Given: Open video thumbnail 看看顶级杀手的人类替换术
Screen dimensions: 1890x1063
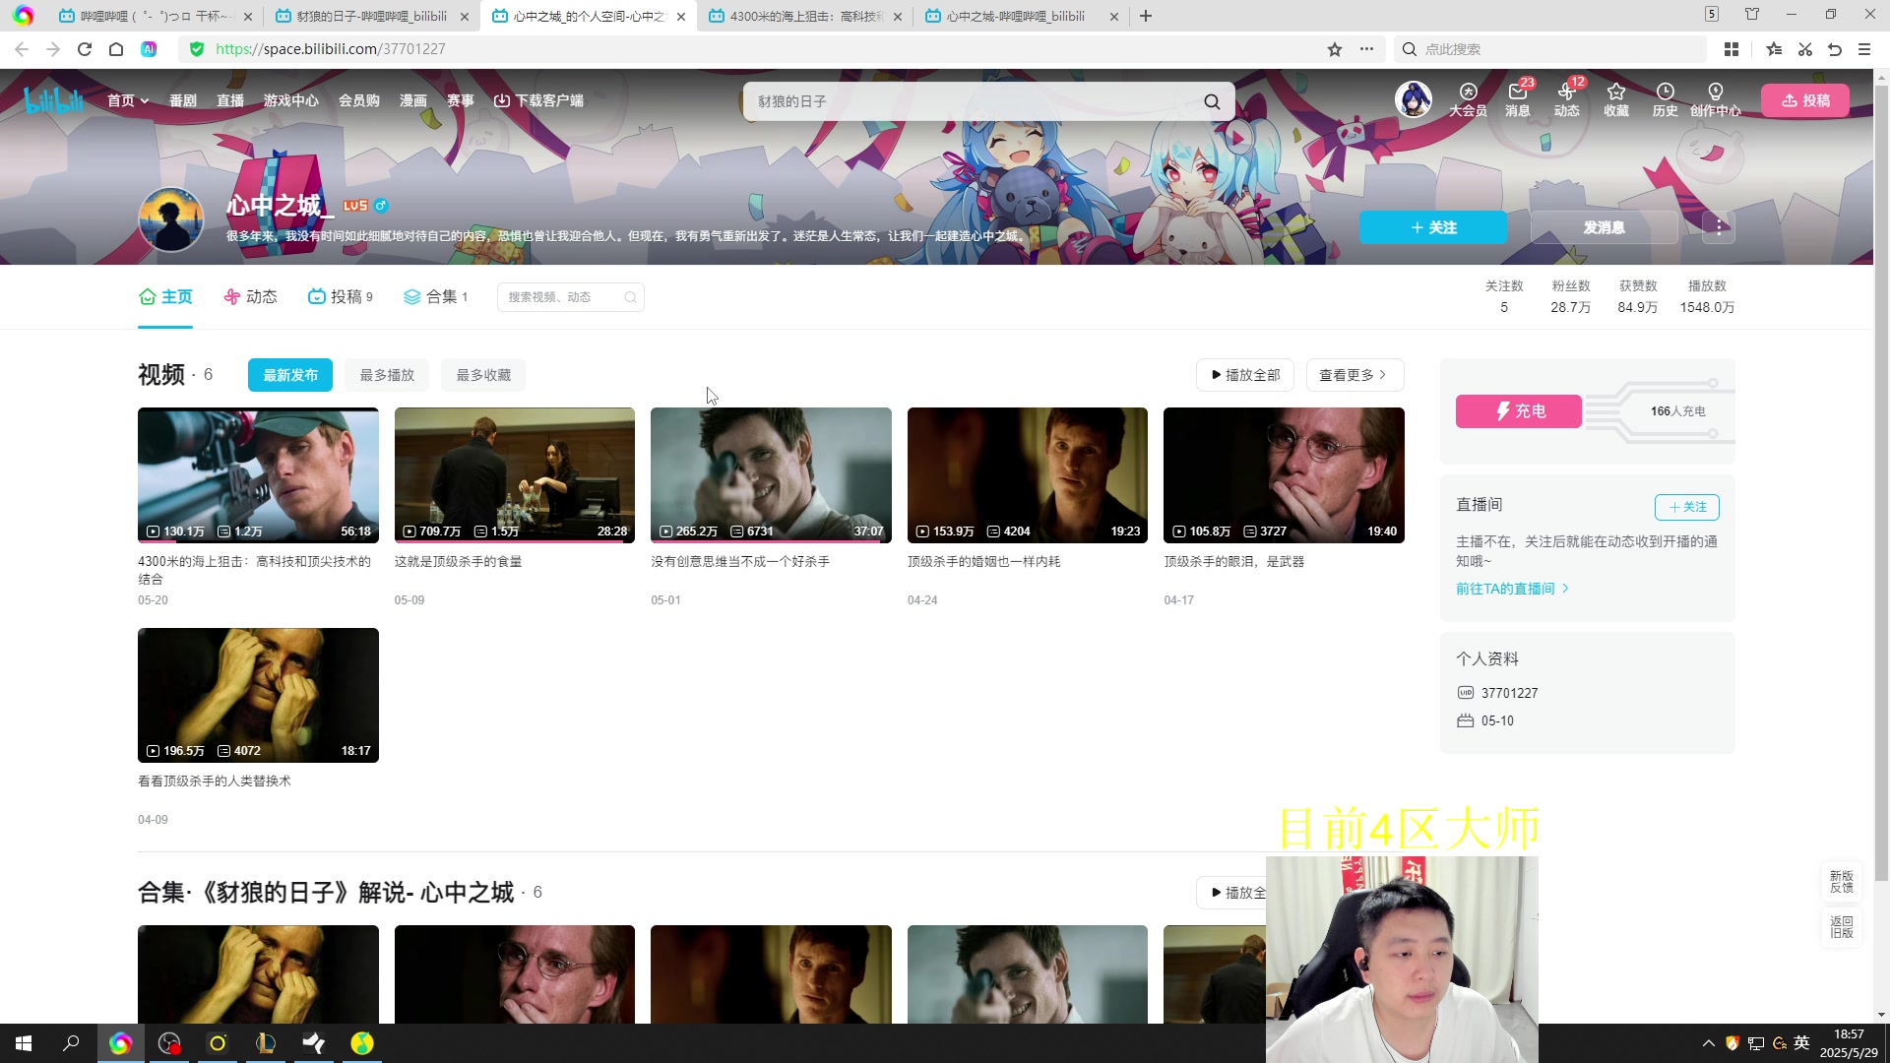Looking at the screenshot, I should pyautogui.click(x=258, y=695).
